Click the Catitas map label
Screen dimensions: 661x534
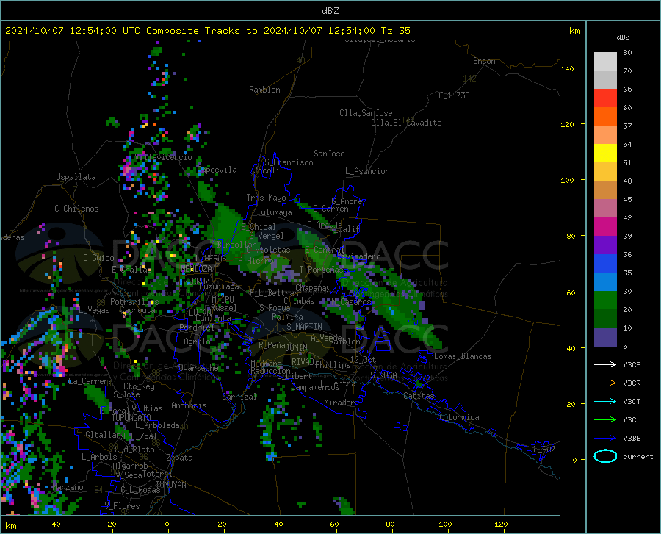(419, 396)
